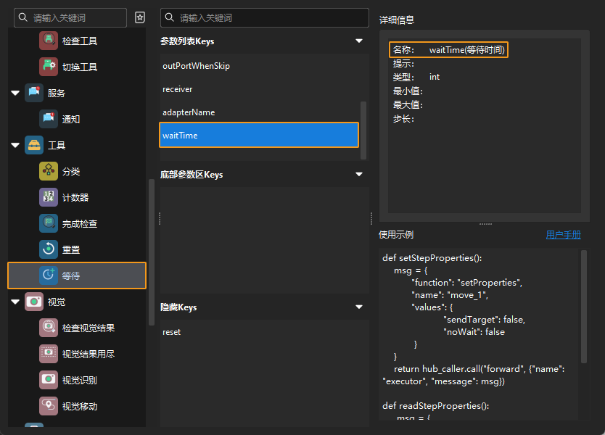
Task: Select the 分类 classify icon
Action: 49,171
